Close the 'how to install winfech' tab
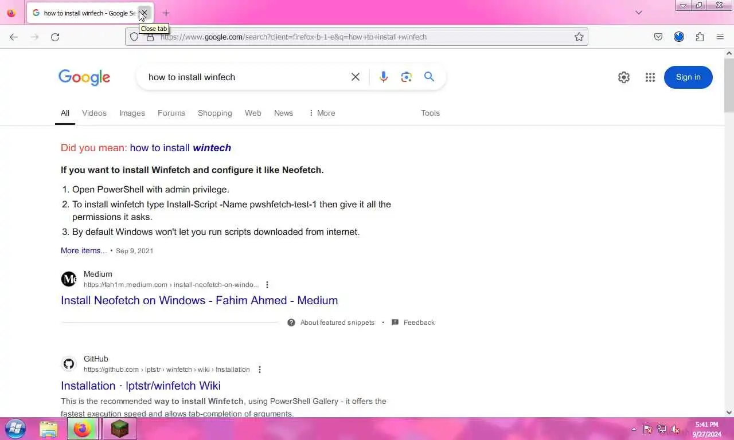 coord(145,13)
